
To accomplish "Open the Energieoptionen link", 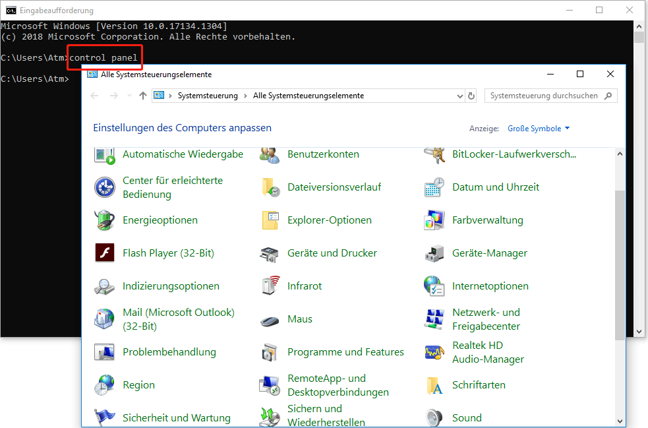I will pyautogui.click(x=160, y=220).
